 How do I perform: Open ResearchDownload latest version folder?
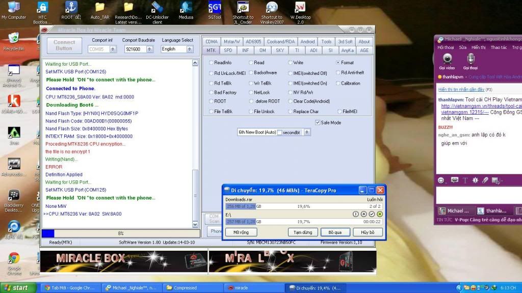tap(128, 13)
